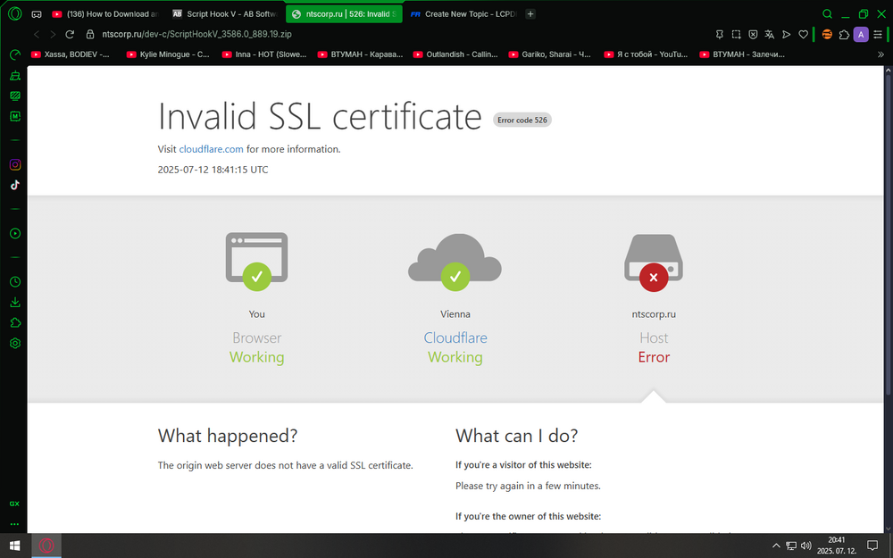Open the ad blocker shield icon

[x=753, y=35]
